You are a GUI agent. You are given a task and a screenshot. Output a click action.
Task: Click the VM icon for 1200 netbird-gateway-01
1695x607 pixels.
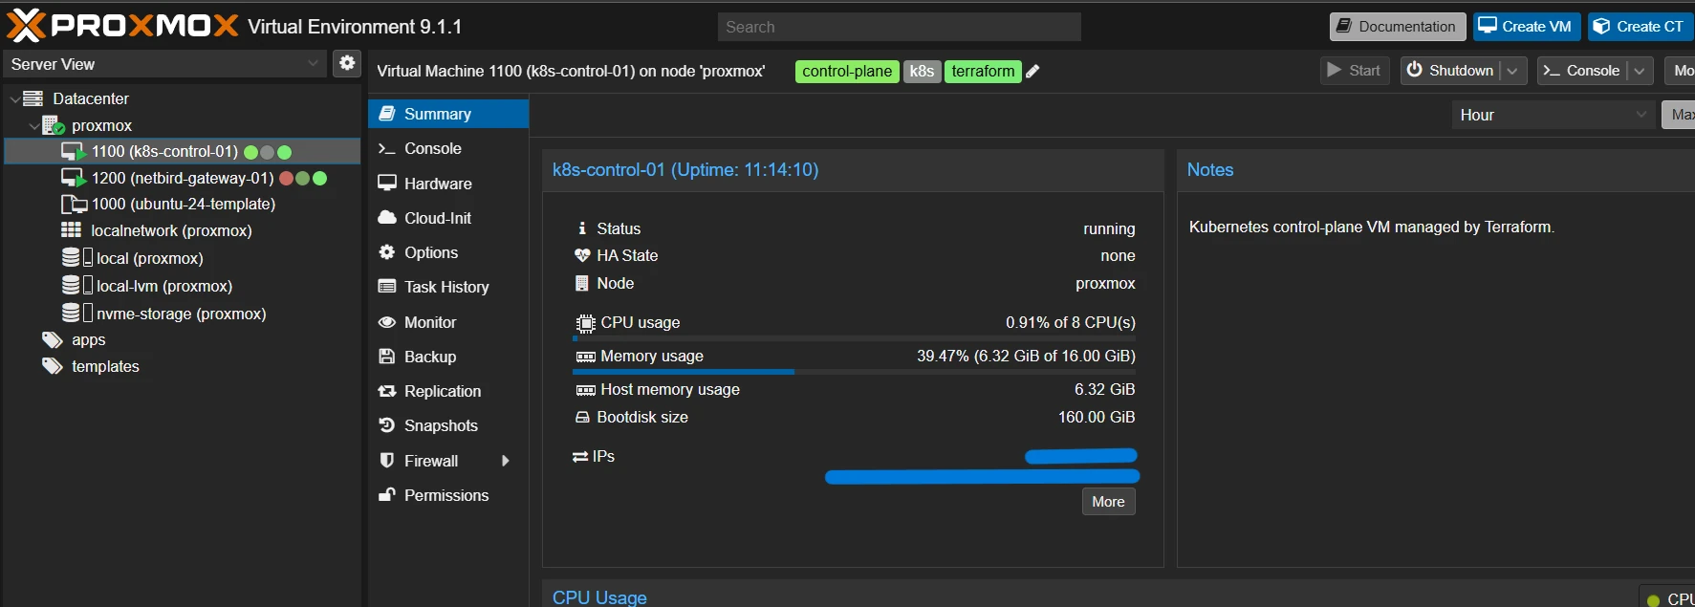(74, 178)
